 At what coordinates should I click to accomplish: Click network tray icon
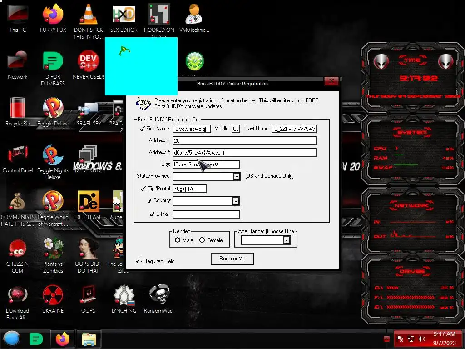(411, 339)
